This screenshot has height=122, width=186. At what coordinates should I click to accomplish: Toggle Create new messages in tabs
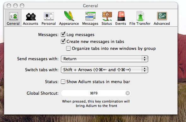coord(63,41)
